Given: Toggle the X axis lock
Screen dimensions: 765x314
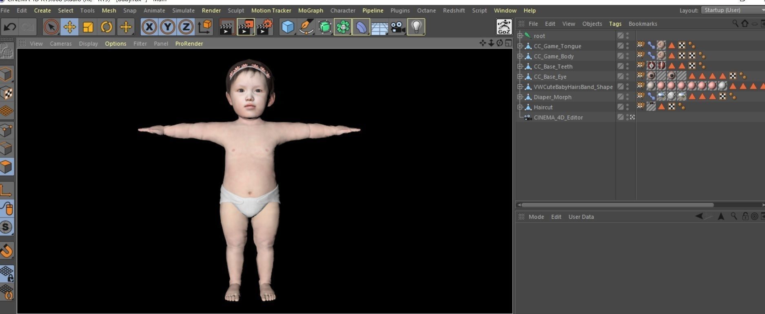Looking at the screenshot, I should 149,27.
